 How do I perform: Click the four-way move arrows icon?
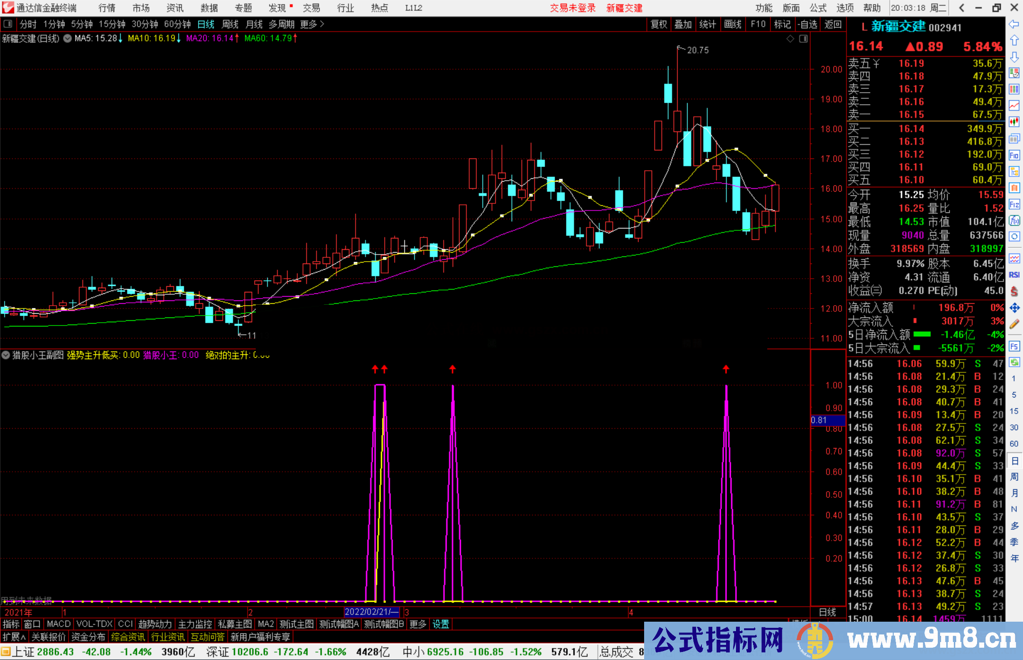coord(1014,308)
